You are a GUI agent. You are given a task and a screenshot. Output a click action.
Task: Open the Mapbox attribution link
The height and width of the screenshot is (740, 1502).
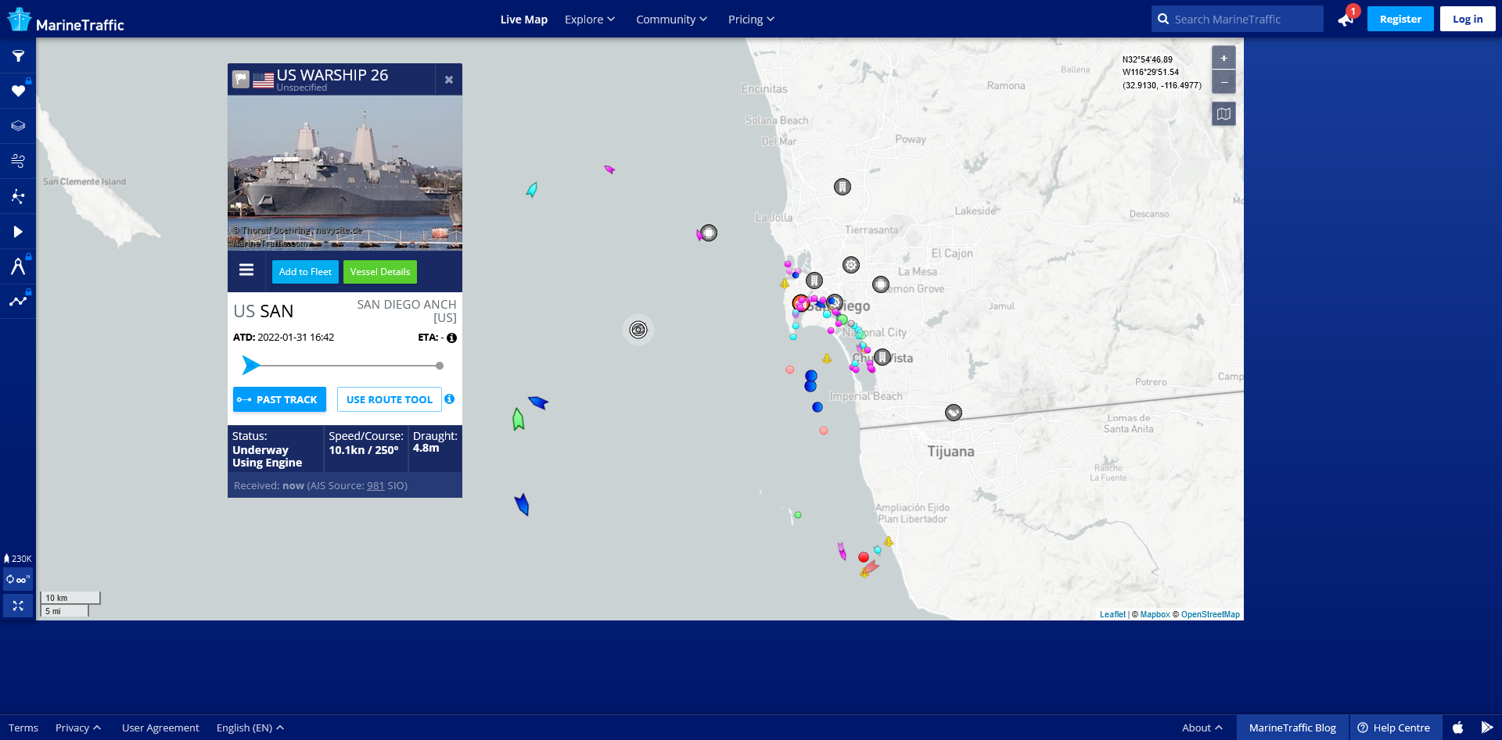point(1155,615)
